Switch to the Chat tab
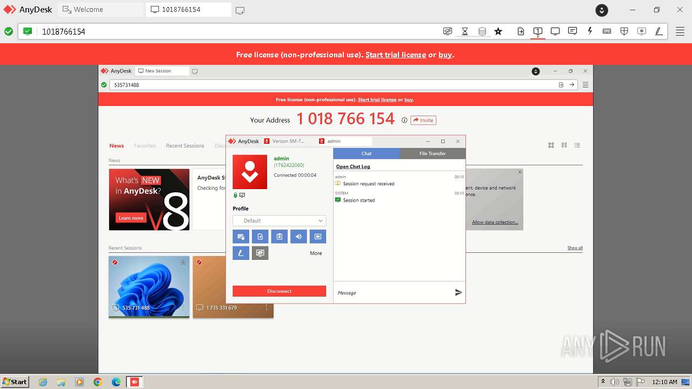The height and width of the screenshot is (389, 692). click(367, 153)
